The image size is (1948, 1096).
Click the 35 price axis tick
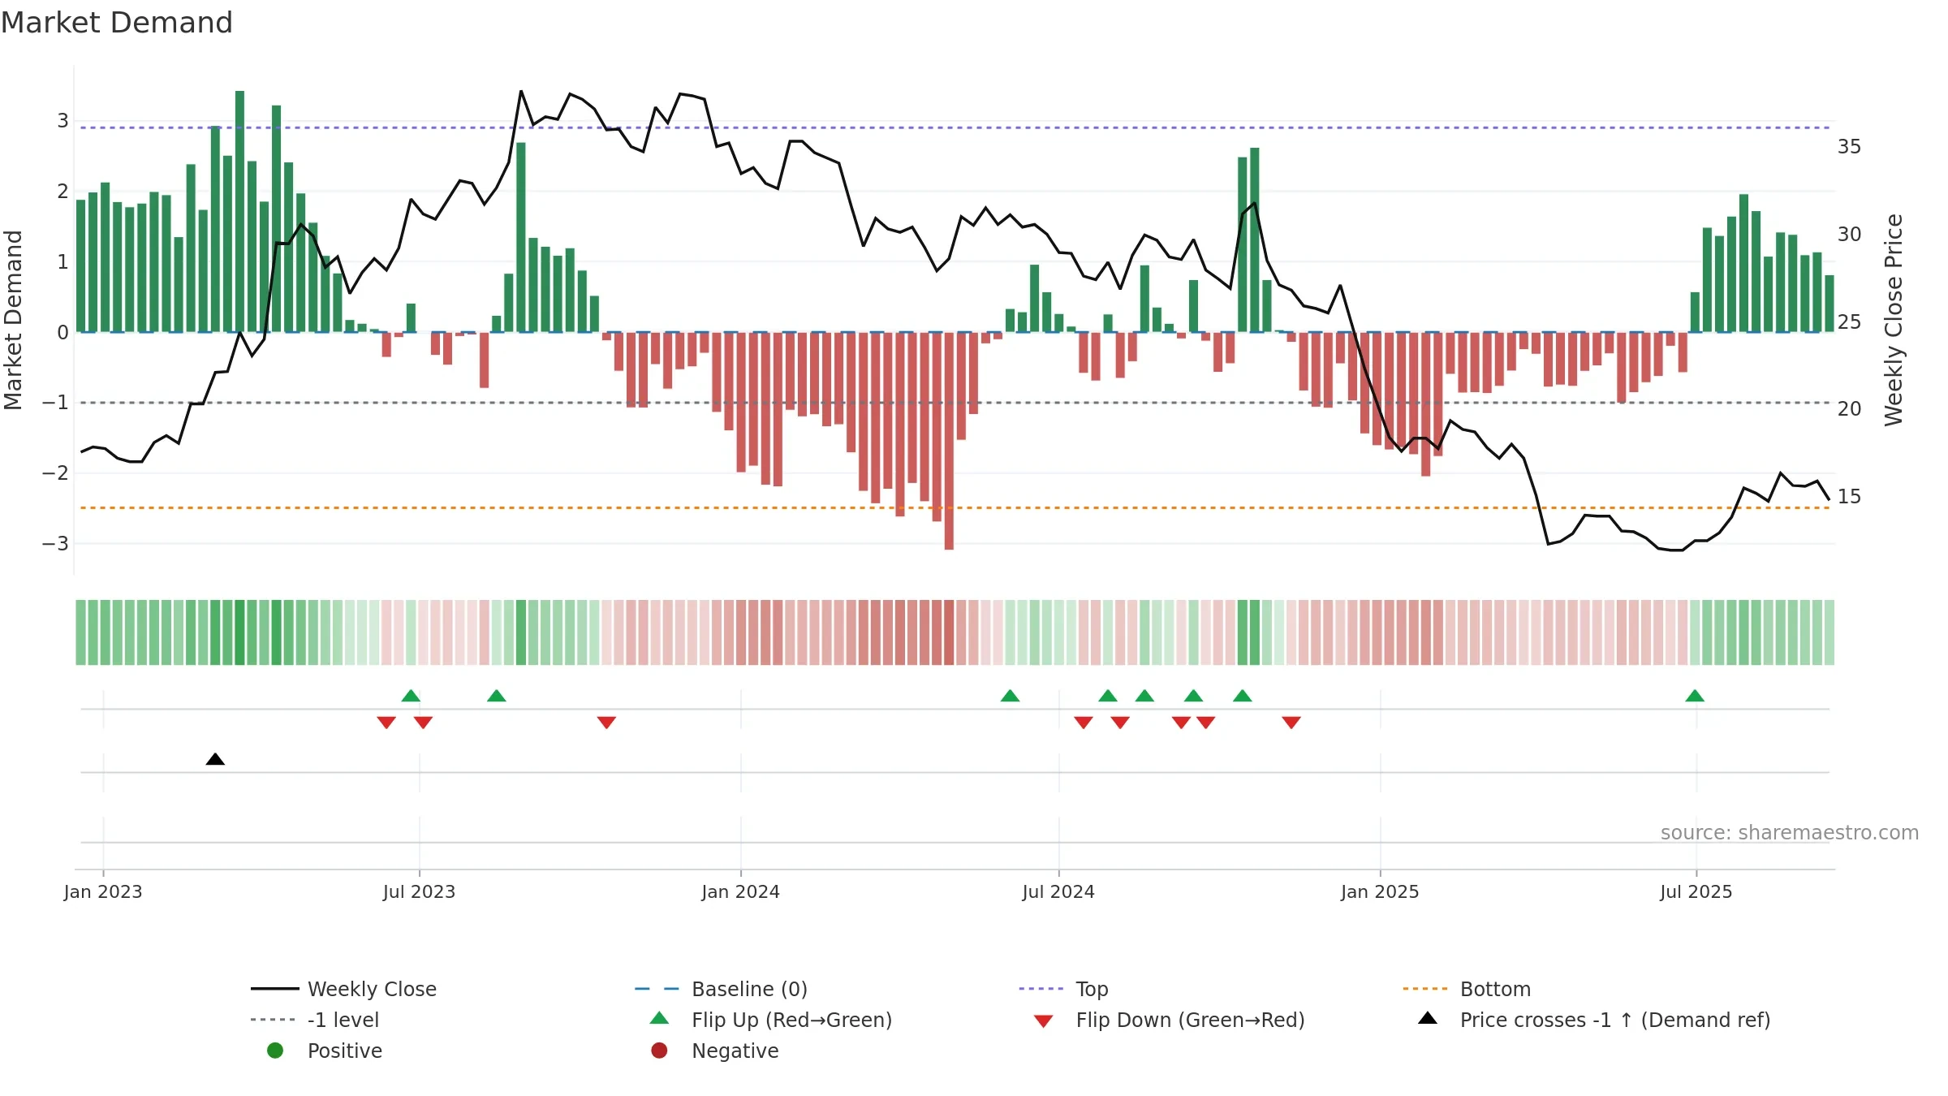(x=1849, y=147)
